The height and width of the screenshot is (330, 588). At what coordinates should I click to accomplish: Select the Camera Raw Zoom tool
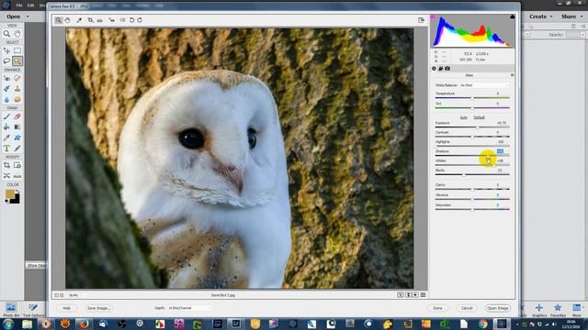point(59,20)
